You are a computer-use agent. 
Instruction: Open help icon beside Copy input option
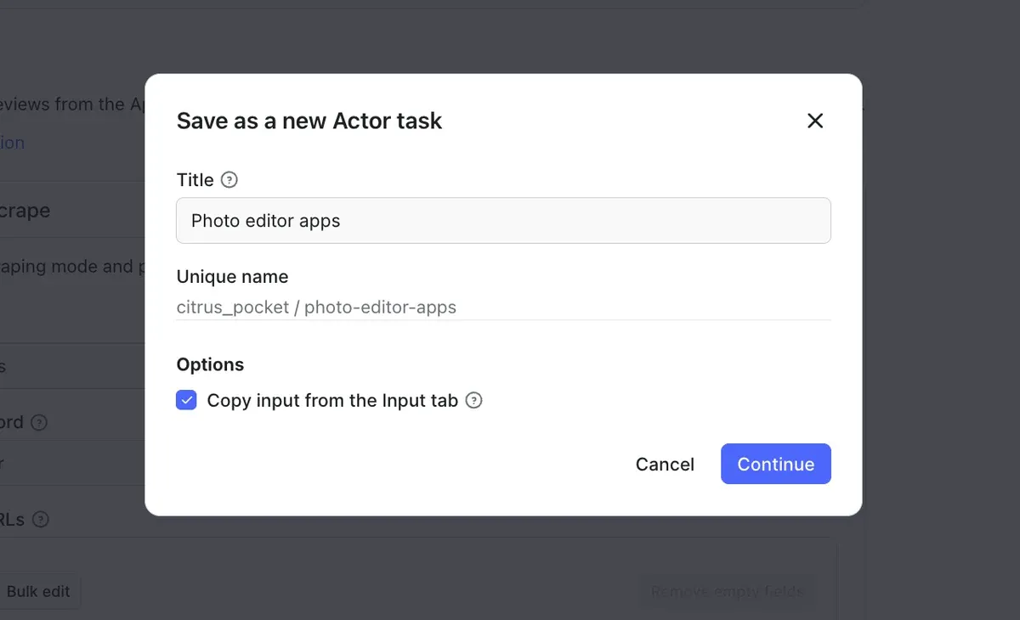(474, 400)
